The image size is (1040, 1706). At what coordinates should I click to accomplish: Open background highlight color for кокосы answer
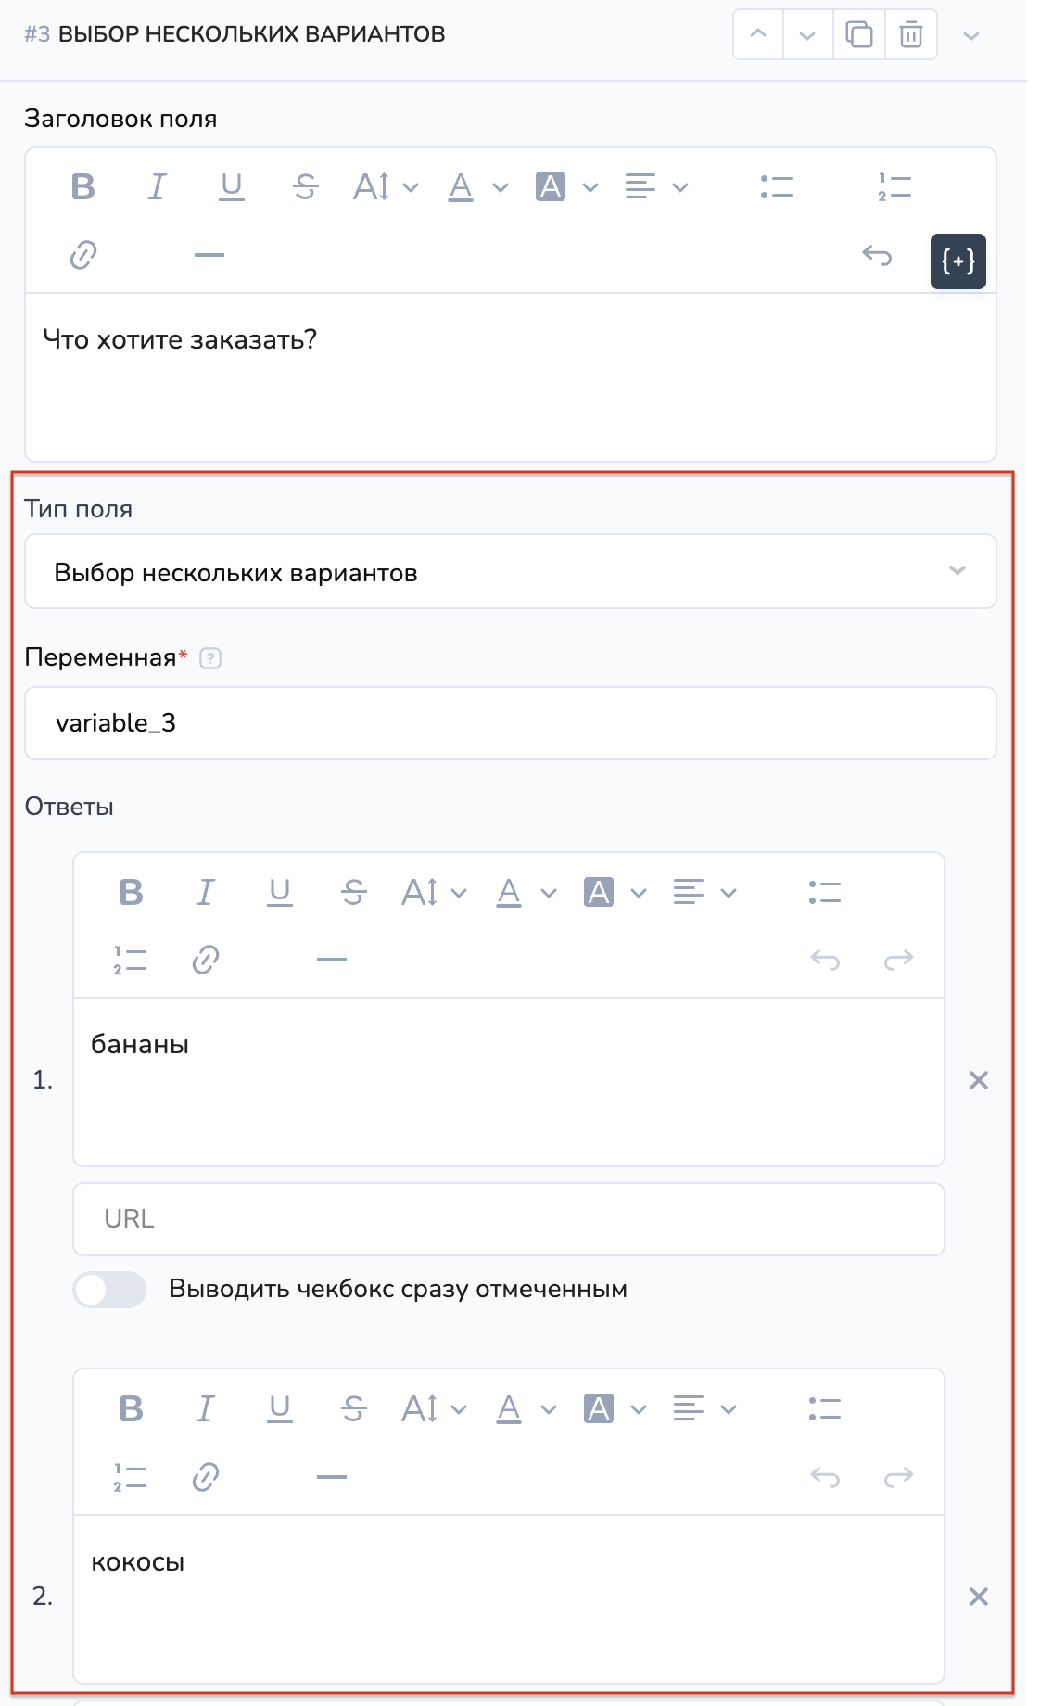click(614, 1409)
